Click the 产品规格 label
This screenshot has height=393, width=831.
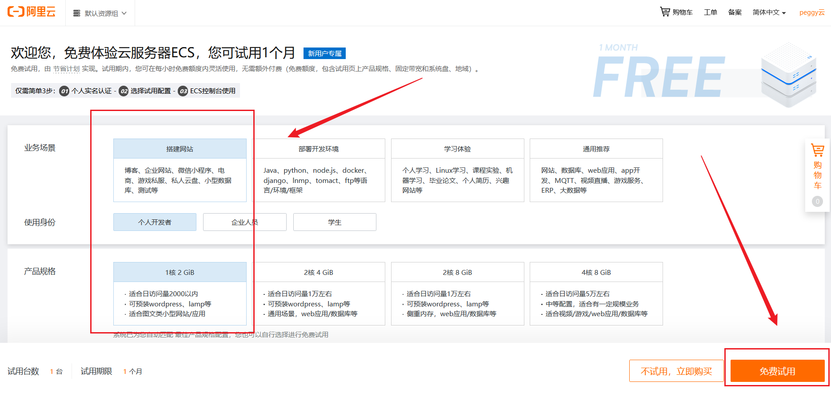click(x=40, y=271)
